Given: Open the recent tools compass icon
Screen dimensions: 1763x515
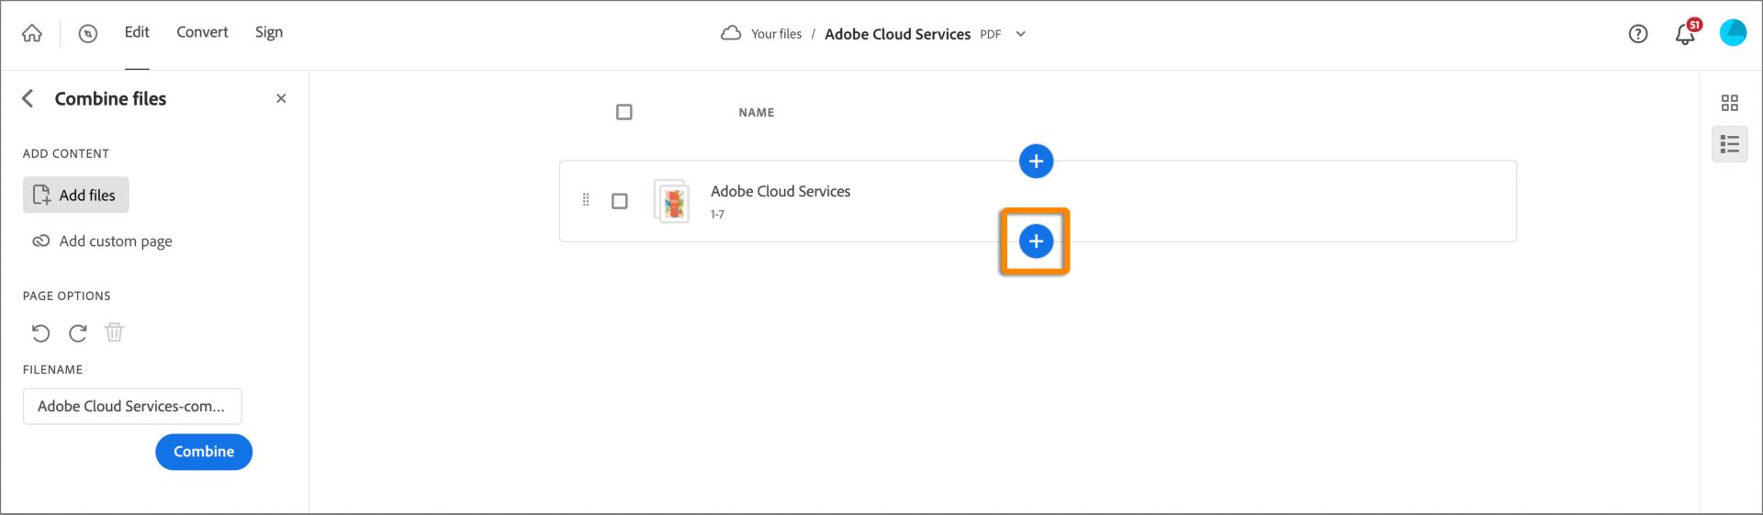Looking at the screenshot, I should pos(88,34).
